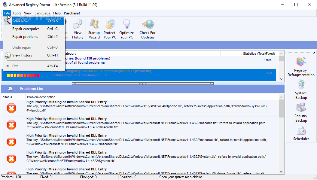Select Repair problems menu entry

34,37
